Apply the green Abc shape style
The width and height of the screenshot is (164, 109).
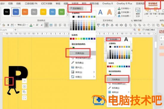tap(61, 12)
